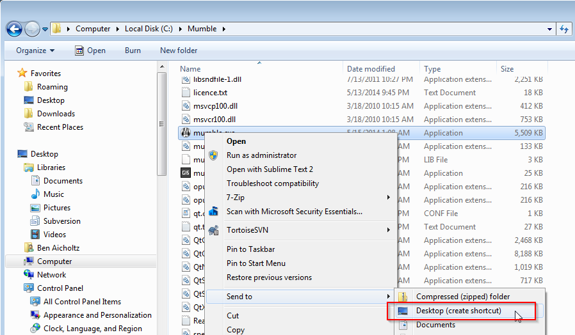Click Local Disk (C:) breadcrumb segment
The width and height of the screenshot is (575, 335).
(x=149, y=29)
